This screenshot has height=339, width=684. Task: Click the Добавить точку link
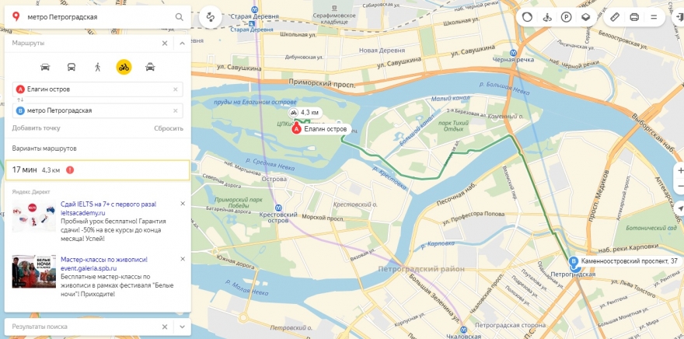[x=37, y=128]
